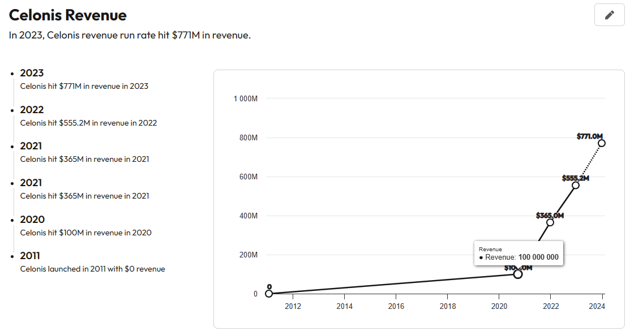Click the dotted projection line segment

589,164
